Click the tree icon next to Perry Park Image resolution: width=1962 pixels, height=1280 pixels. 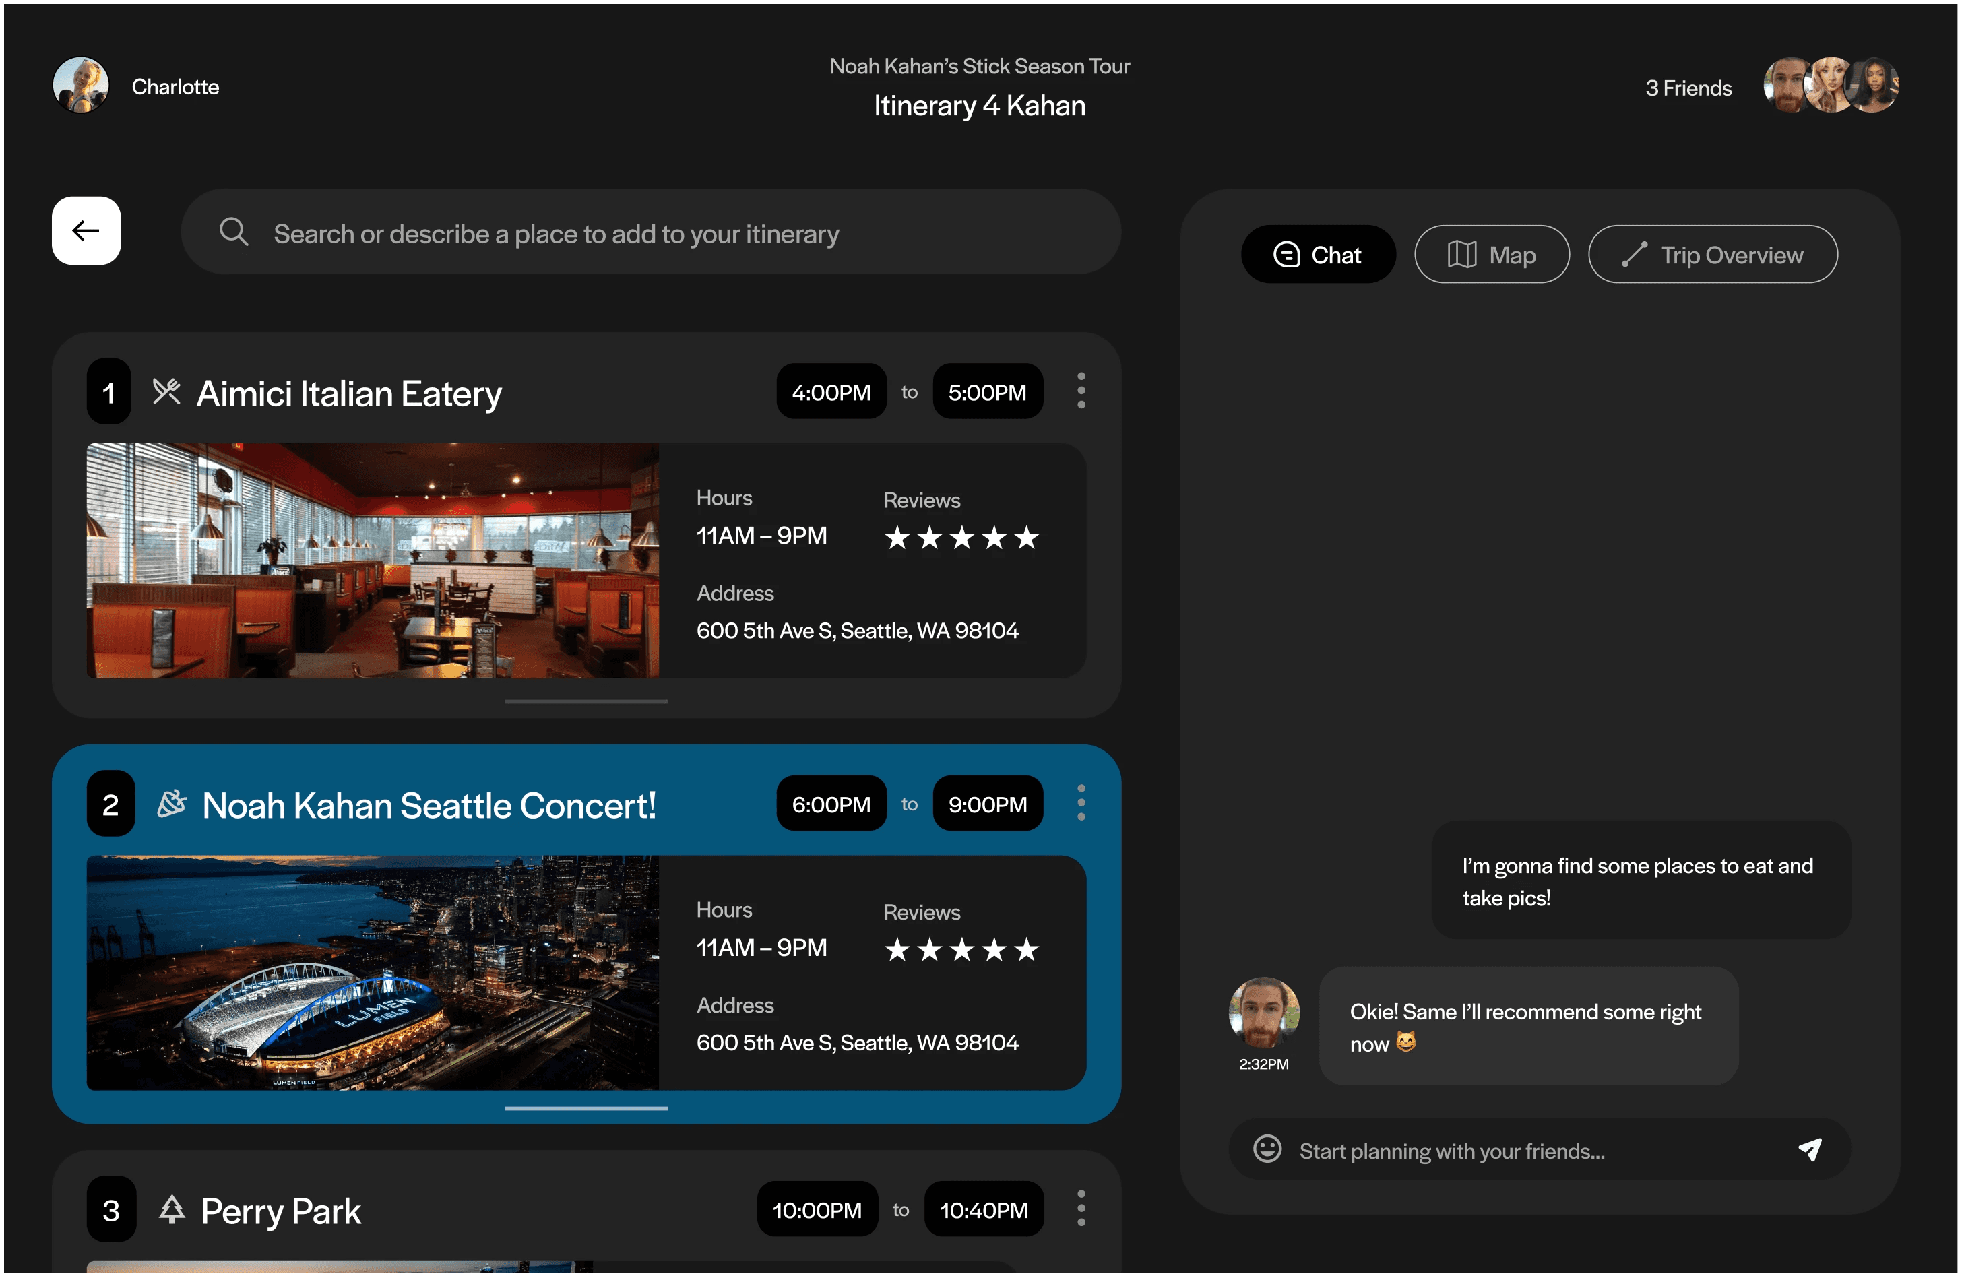point(171,1209)
